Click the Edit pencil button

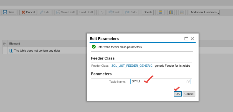pyautogui.click(x=44, y=12)
